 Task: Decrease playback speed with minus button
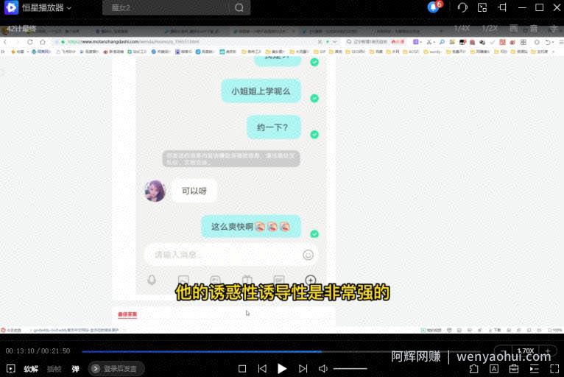[503, 350]
